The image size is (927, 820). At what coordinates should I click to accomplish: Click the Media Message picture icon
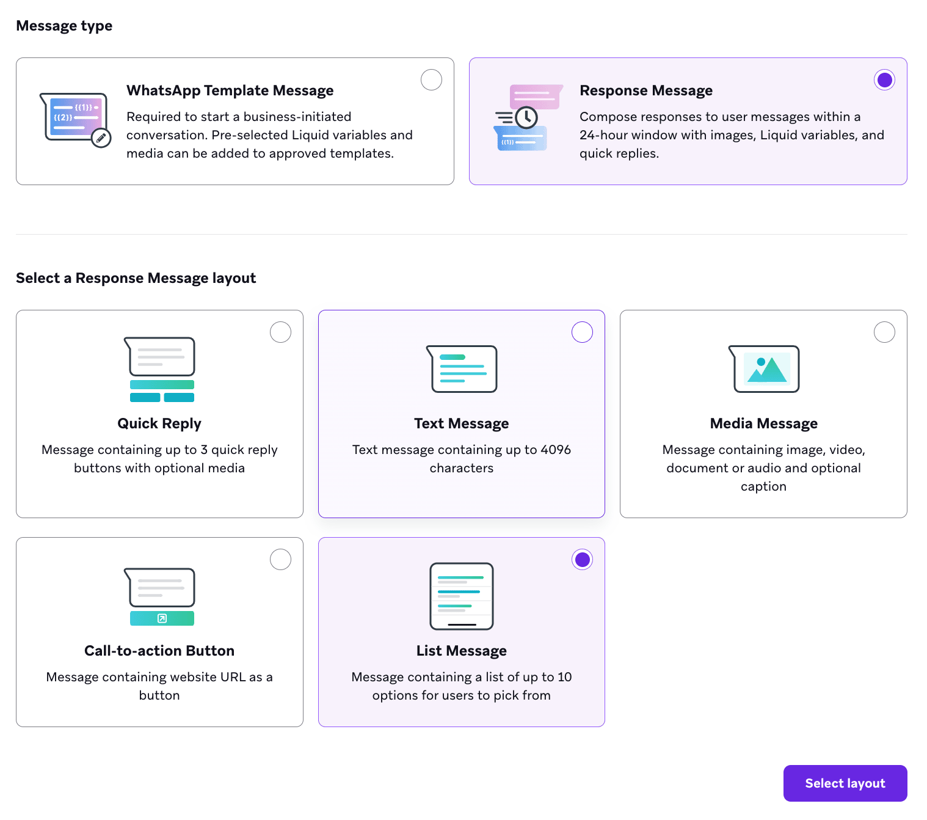(763, 368)
